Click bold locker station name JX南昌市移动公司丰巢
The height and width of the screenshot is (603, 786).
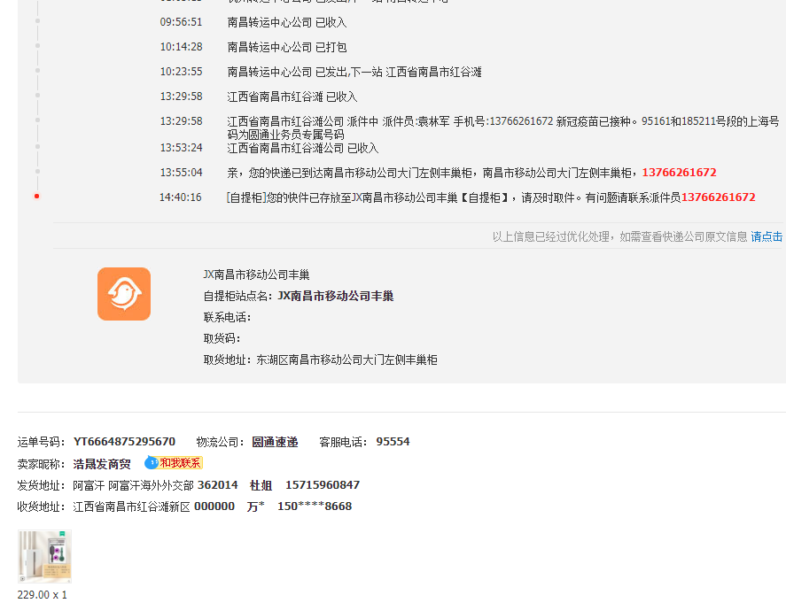coord(335,296)
